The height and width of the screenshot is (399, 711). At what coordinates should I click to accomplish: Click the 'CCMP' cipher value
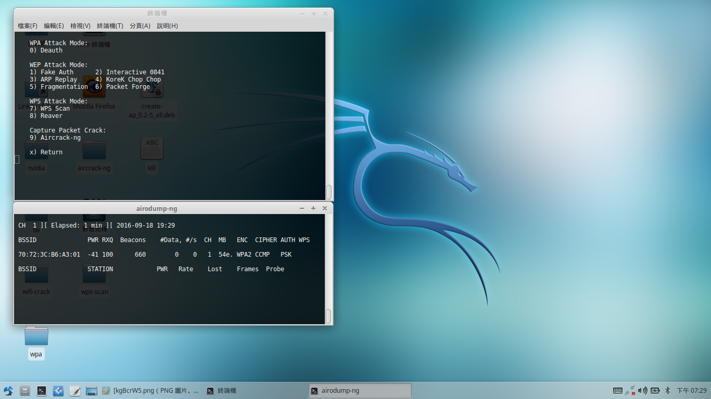(x=262, y=255)
